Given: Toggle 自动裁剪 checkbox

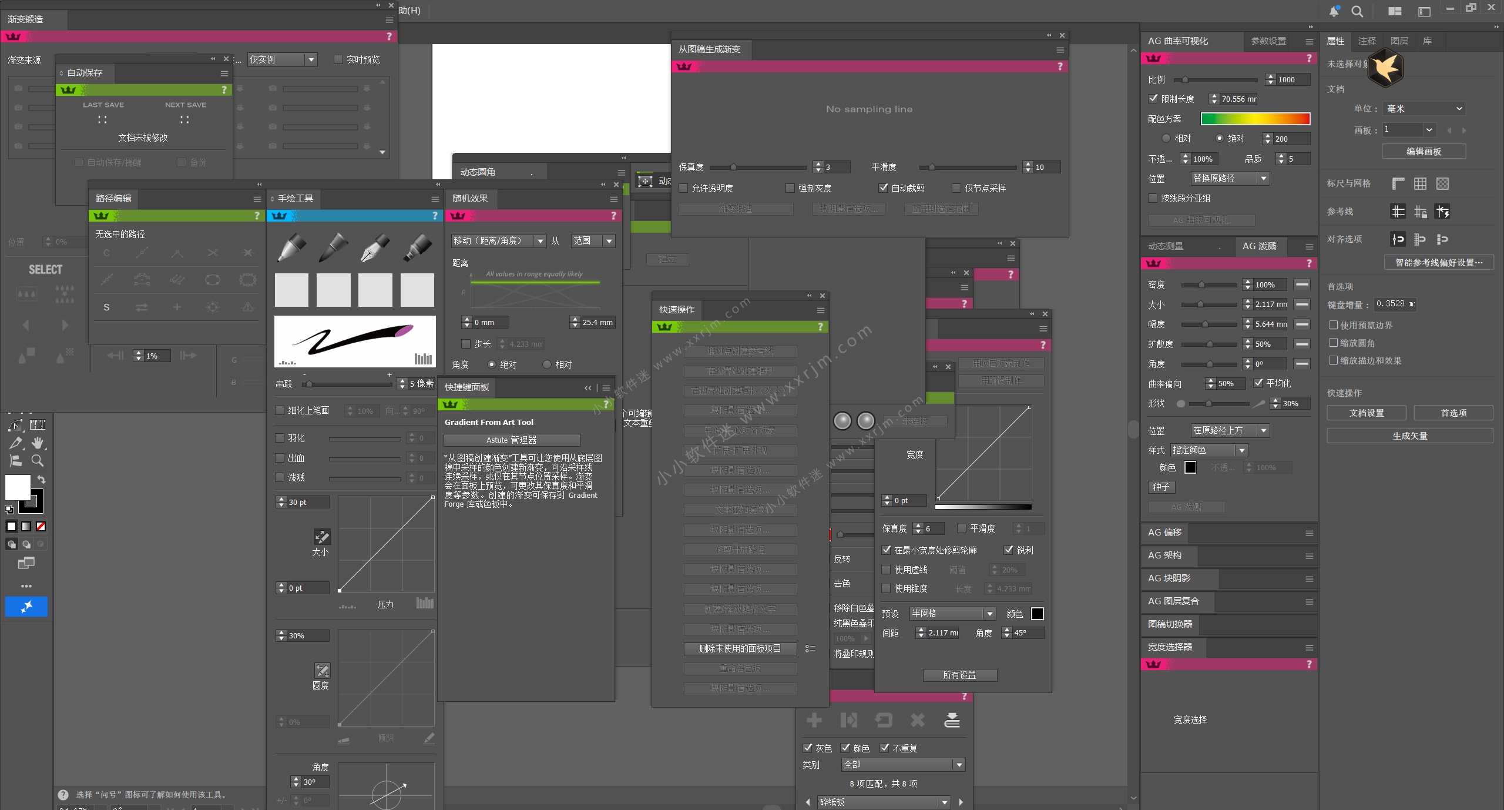Looking at the screenshot, I should pos(884,188).
